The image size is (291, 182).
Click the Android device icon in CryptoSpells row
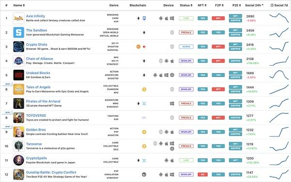pyautogui.click(x=166, y=160)
